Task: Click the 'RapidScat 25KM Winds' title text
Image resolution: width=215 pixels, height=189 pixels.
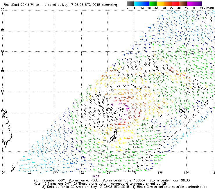Action: click(x=21, y=5)
